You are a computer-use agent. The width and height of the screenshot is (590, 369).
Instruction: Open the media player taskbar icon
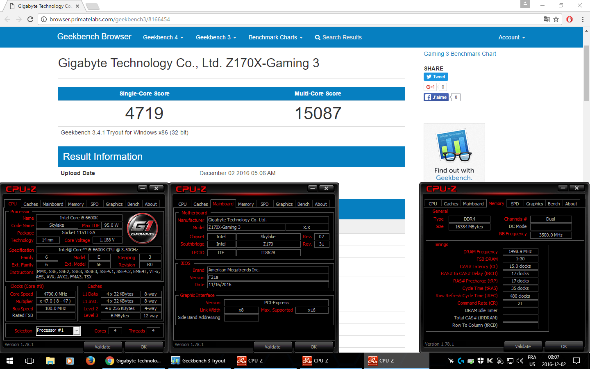70,361
